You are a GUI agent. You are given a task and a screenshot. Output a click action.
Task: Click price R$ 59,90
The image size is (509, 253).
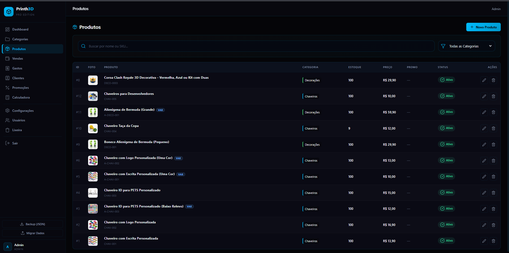click(x=389, y=112)
